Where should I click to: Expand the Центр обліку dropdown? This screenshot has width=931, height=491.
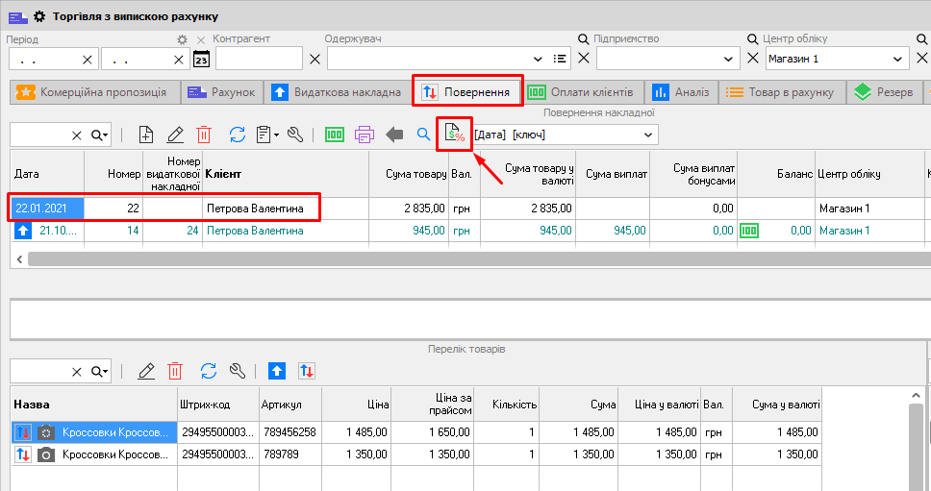(x=896, y=59)
